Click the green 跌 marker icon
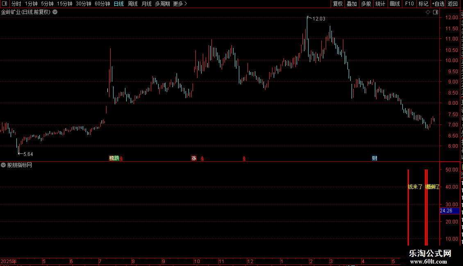Screen dimensions: 463x266 click(117, 158)
